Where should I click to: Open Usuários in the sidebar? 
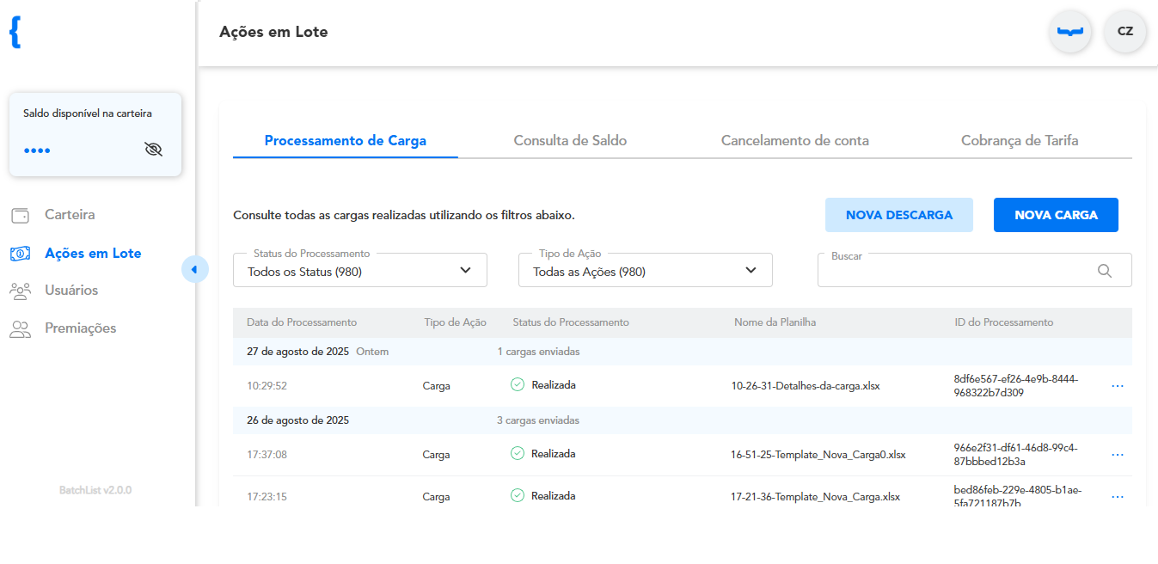(71, 291)
